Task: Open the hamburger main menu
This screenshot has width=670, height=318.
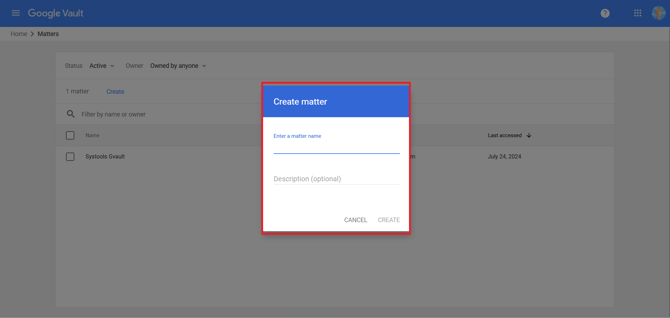Action: (16, 13)
